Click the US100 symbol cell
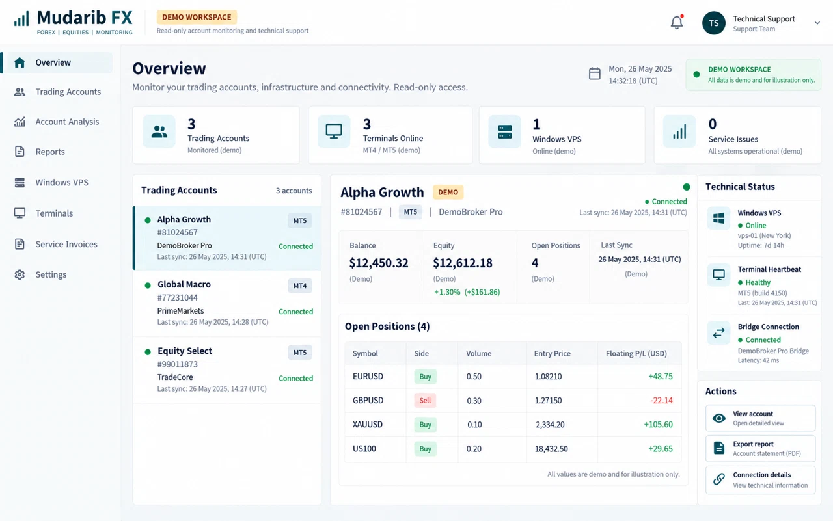This screenshot has width=833, height=521. (x=364, y=448)
